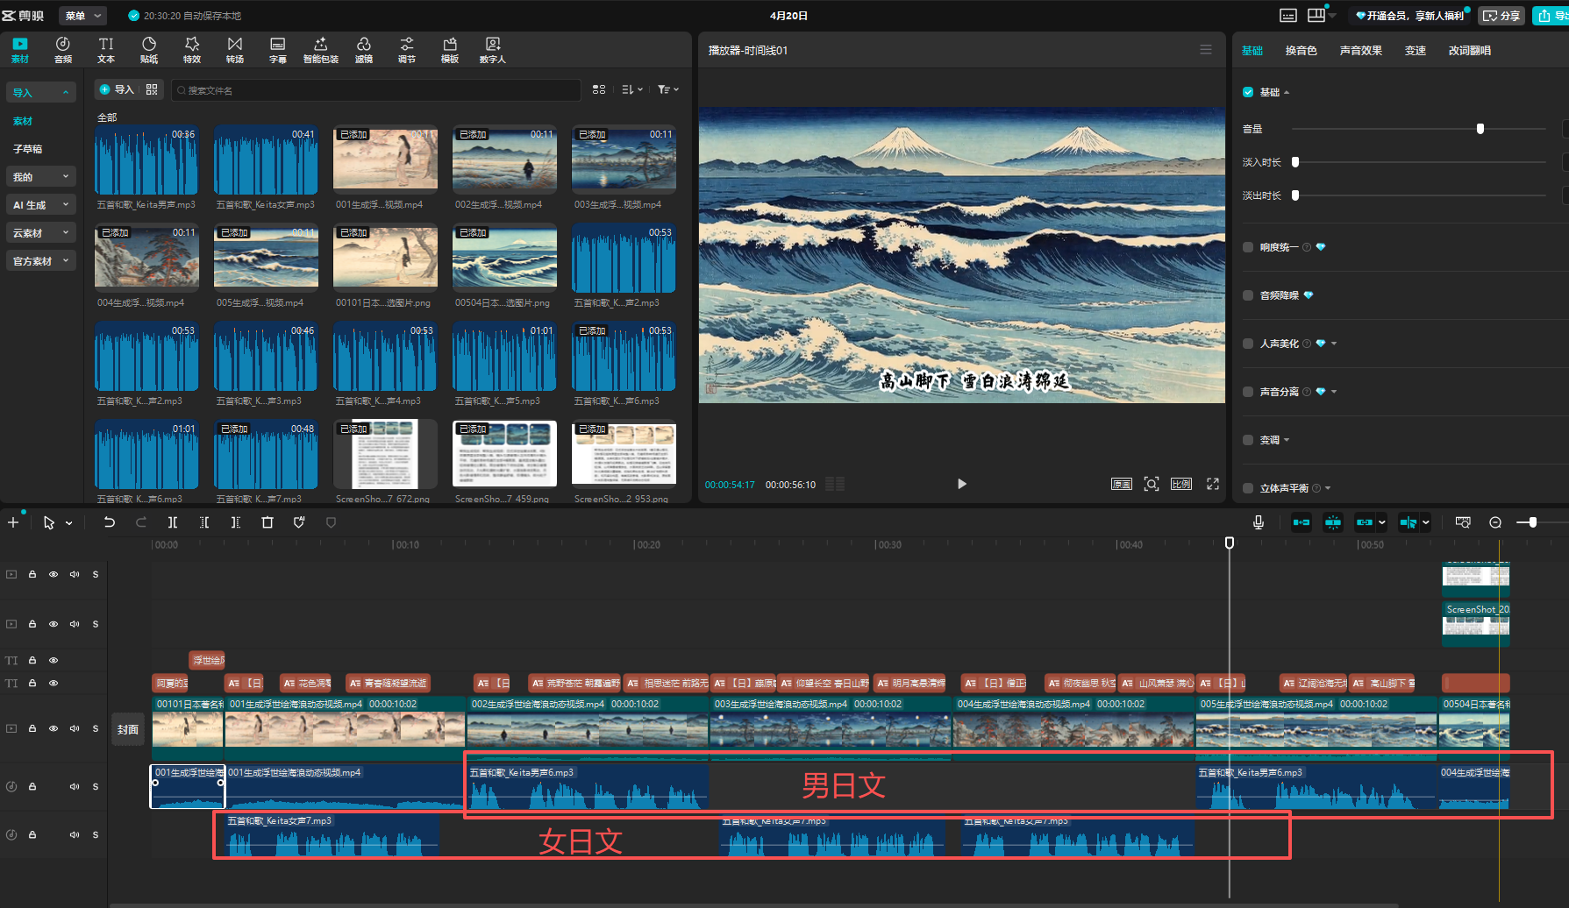This screenshot has width=1569, height=908.
Task: Click the player panel hamburger menu icon
Action: click(1206, 50)
